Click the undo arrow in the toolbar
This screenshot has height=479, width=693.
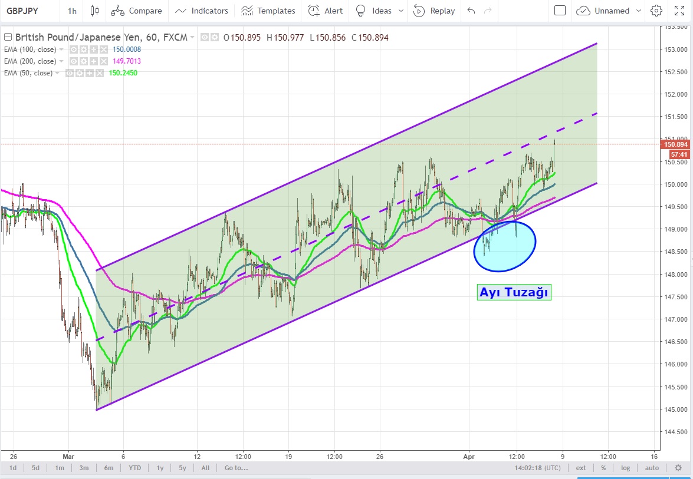pyautogui.click(x=470, y=11)
